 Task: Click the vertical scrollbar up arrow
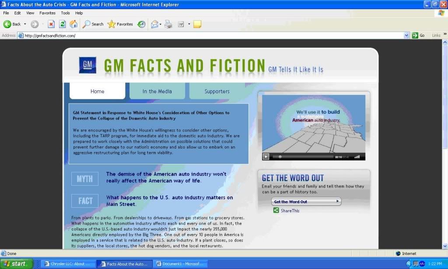(445, 42)
